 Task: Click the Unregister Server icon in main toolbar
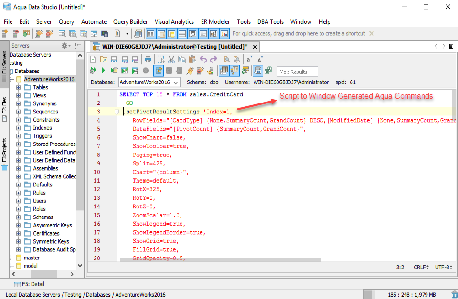click(15, 33)
